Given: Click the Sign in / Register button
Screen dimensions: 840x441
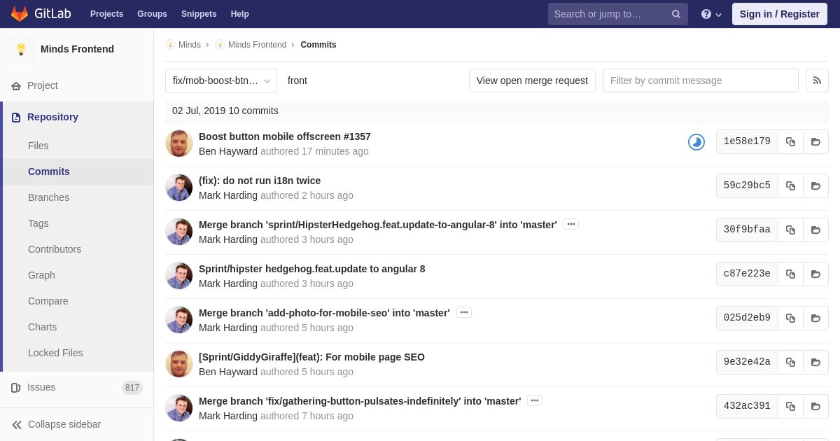Looking at the screenshot, I should [779, 14].
